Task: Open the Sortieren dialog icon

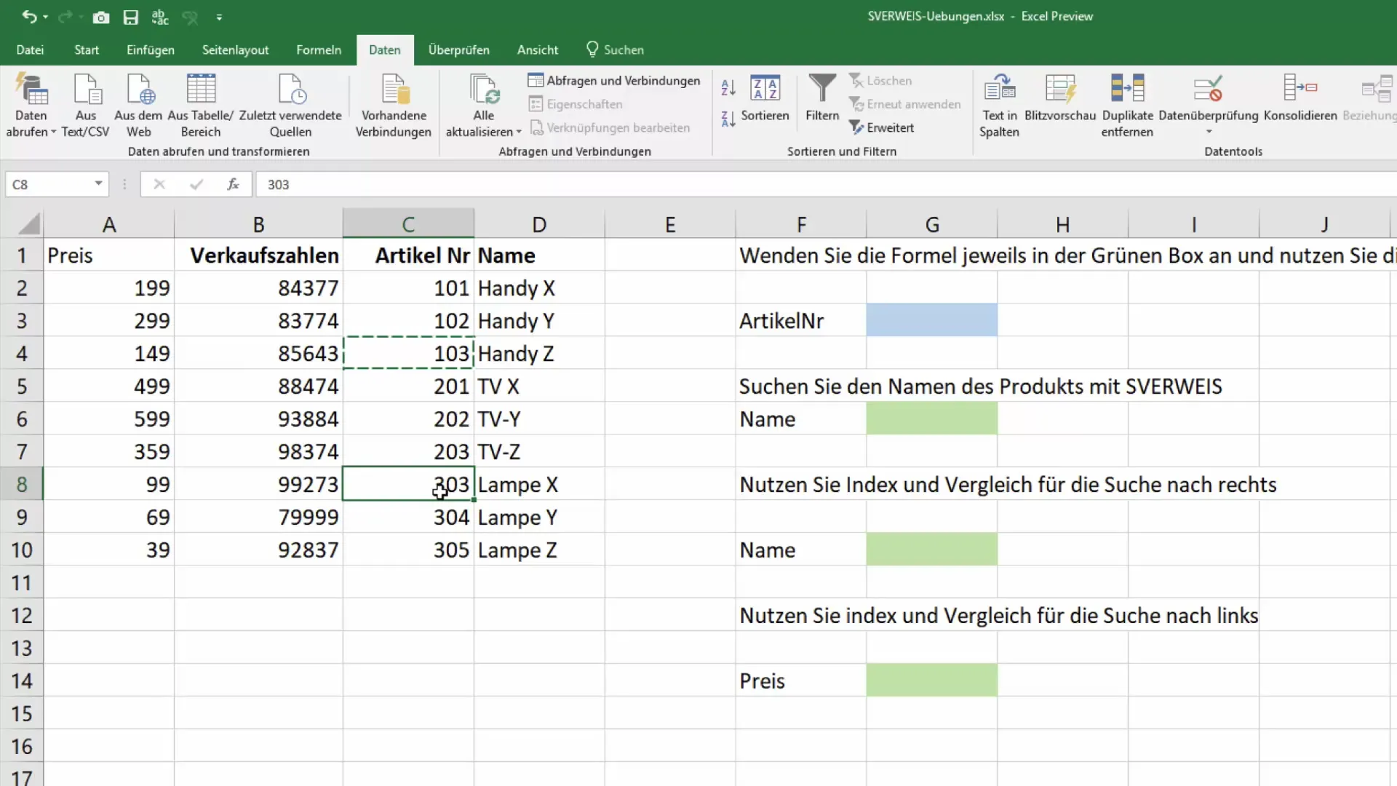Action: (765, 98)
